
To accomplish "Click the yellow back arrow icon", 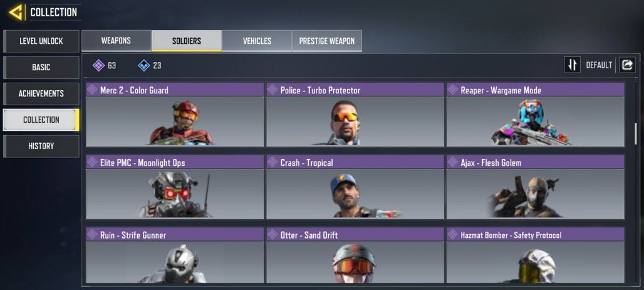I will click(16, 13).
